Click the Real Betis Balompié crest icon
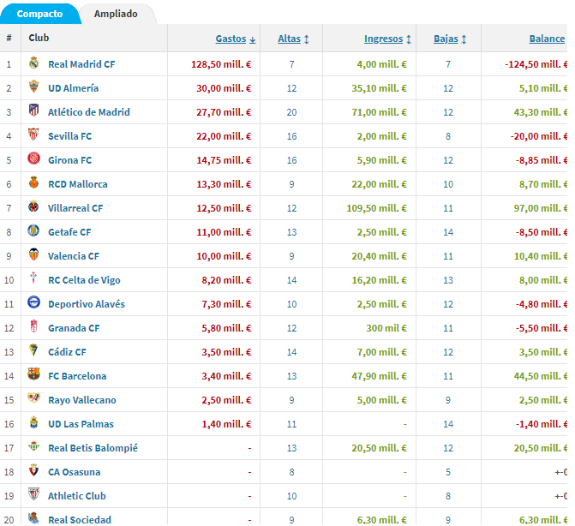The image size is (575, 526). pyautogui.click(x=33, y=446)
